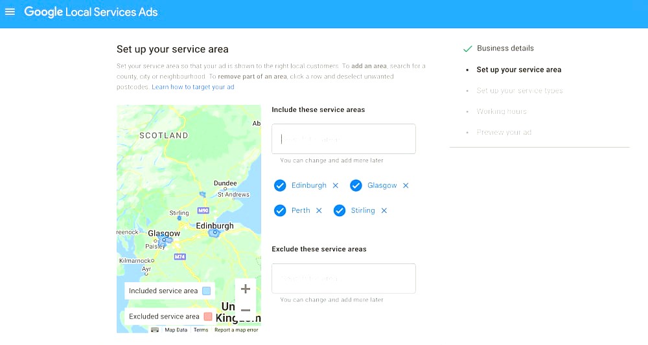
Task: Select the Working hours step
Action: pos(502,111)
